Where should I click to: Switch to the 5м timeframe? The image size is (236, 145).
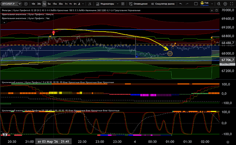[49, 4]
